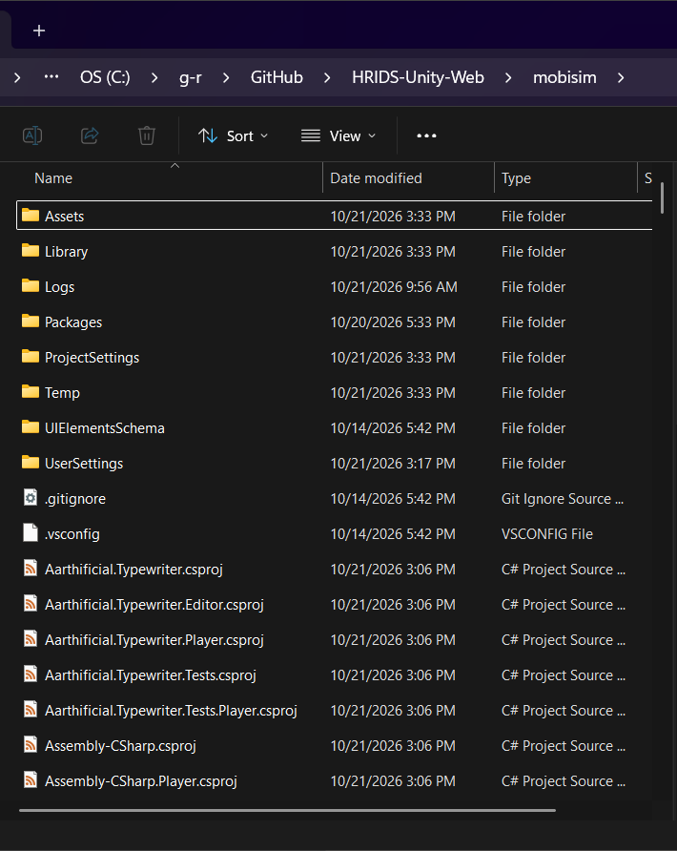Viewport: 677px width, 851px height.
Task: Click the Logs folder icon
Action: coord(31,286)
